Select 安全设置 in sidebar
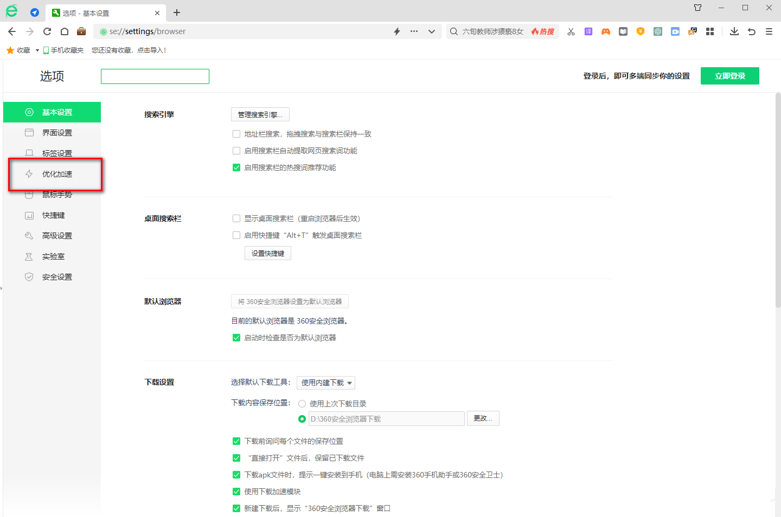Screen dimensions: 781x517 pyautogui.click(x=52, y=277)
